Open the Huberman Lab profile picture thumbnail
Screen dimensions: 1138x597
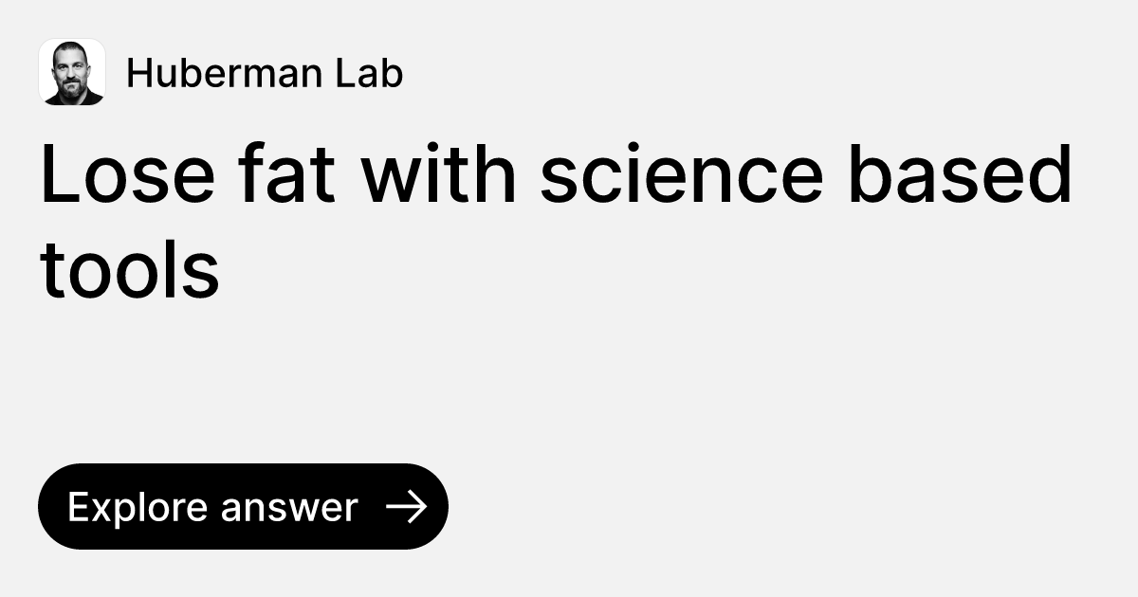73,72
